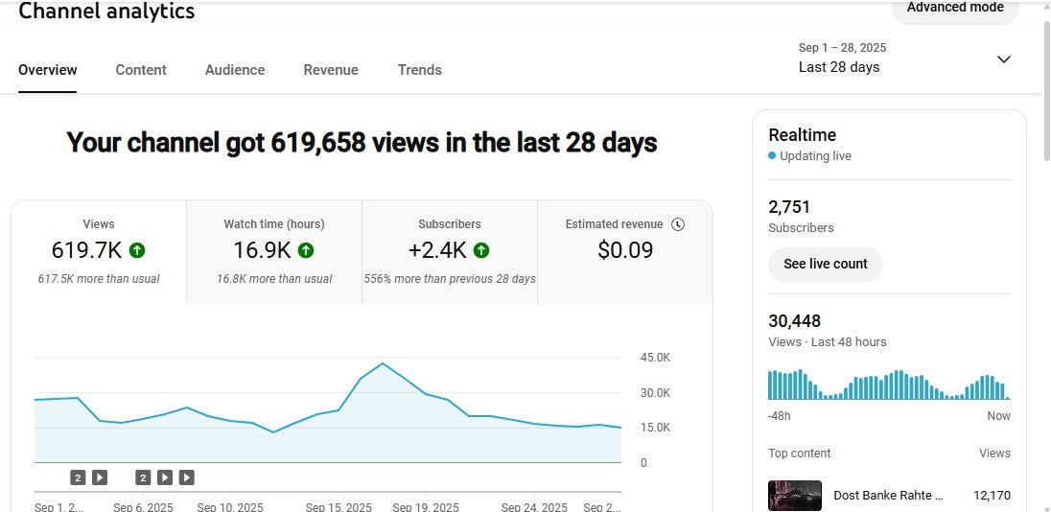Expand the date range chevron arrow
Viewport: 1051px width, 512px height.
click(1003, 59)
